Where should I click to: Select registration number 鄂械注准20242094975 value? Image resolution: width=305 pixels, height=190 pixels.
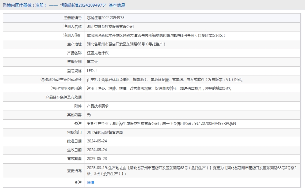tap(106, 18)
